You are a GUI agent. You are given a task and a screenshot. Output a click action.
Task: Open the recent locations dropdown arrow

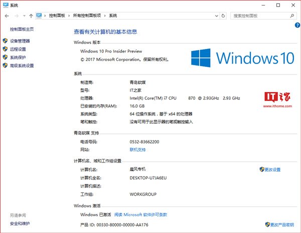24,16
